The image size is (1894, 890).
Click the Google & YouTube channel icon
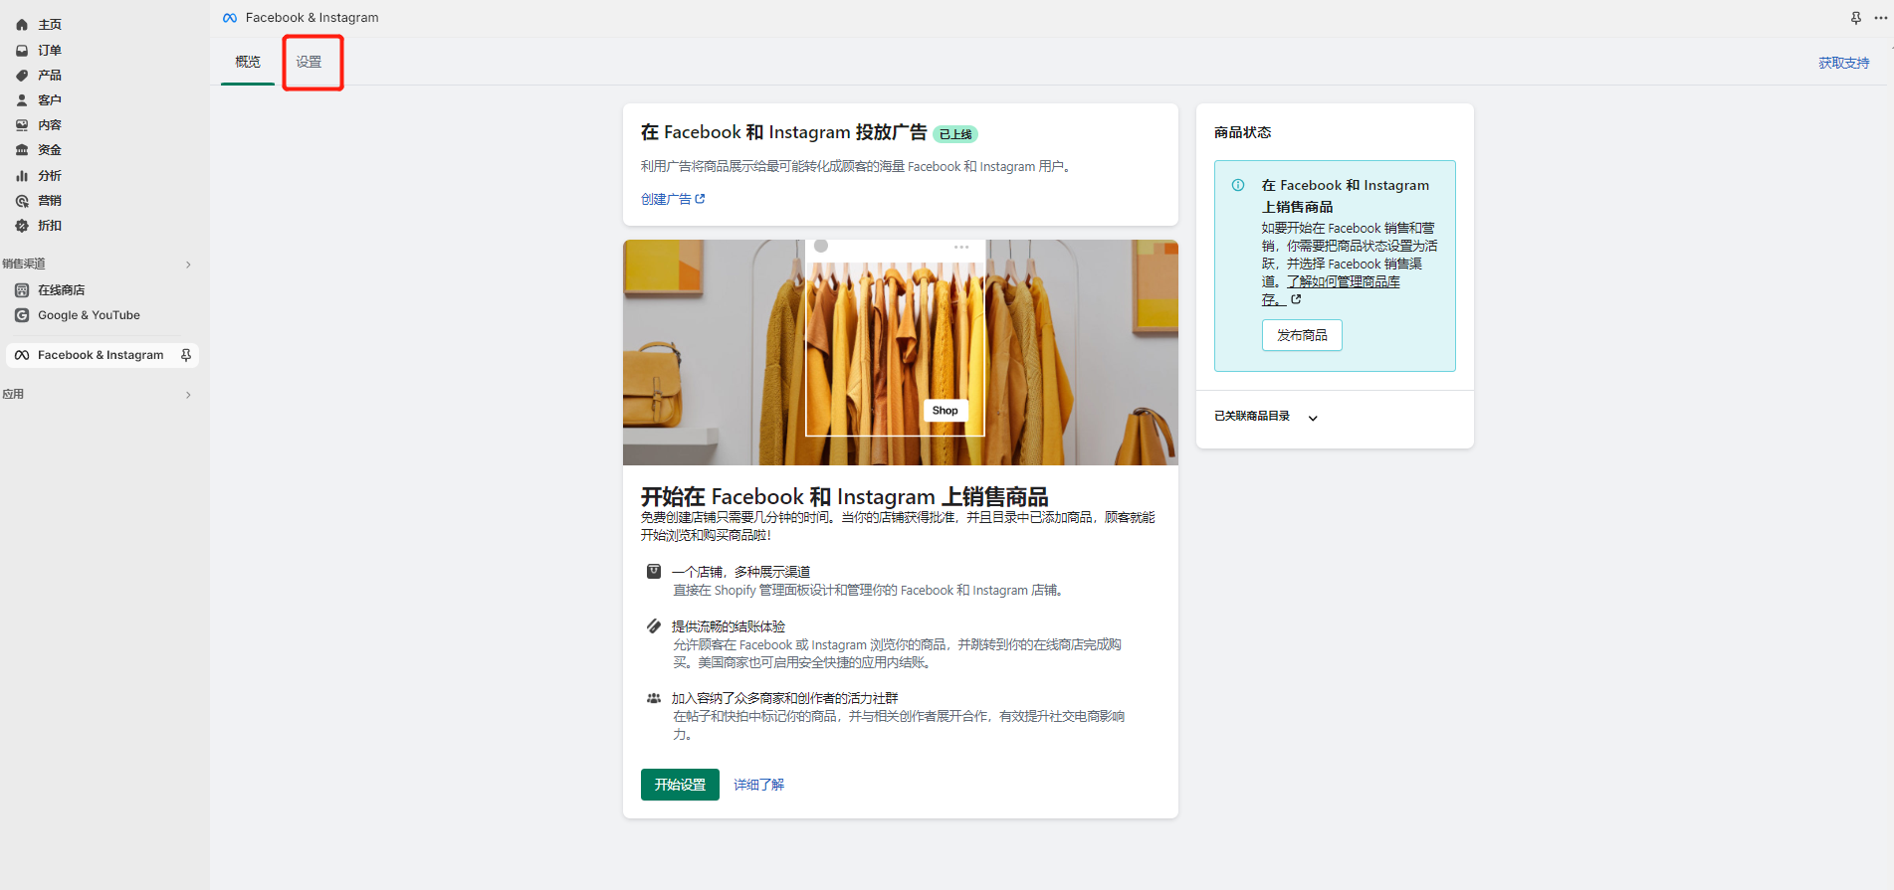pos(22,315)
